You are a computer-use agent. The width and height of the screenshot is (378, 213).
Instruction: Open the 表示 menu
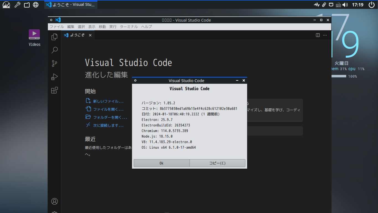click(92, 27)
